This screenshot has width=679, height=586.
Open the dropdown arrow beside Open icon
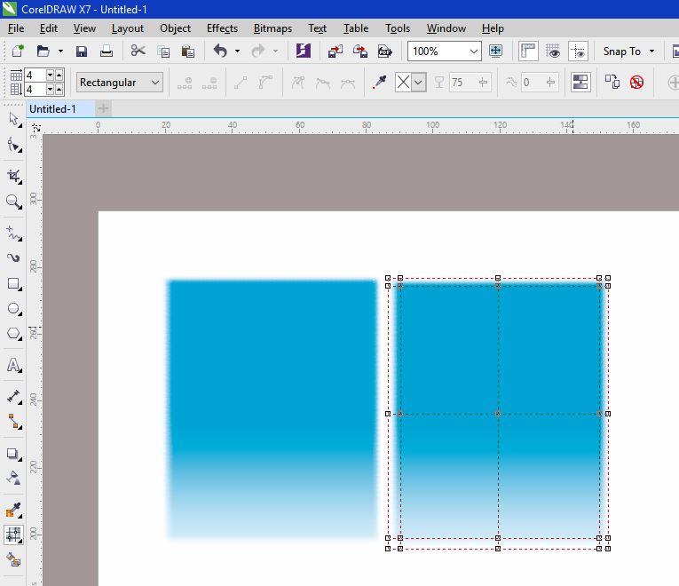pyautogui.click(x=60, y=51)
